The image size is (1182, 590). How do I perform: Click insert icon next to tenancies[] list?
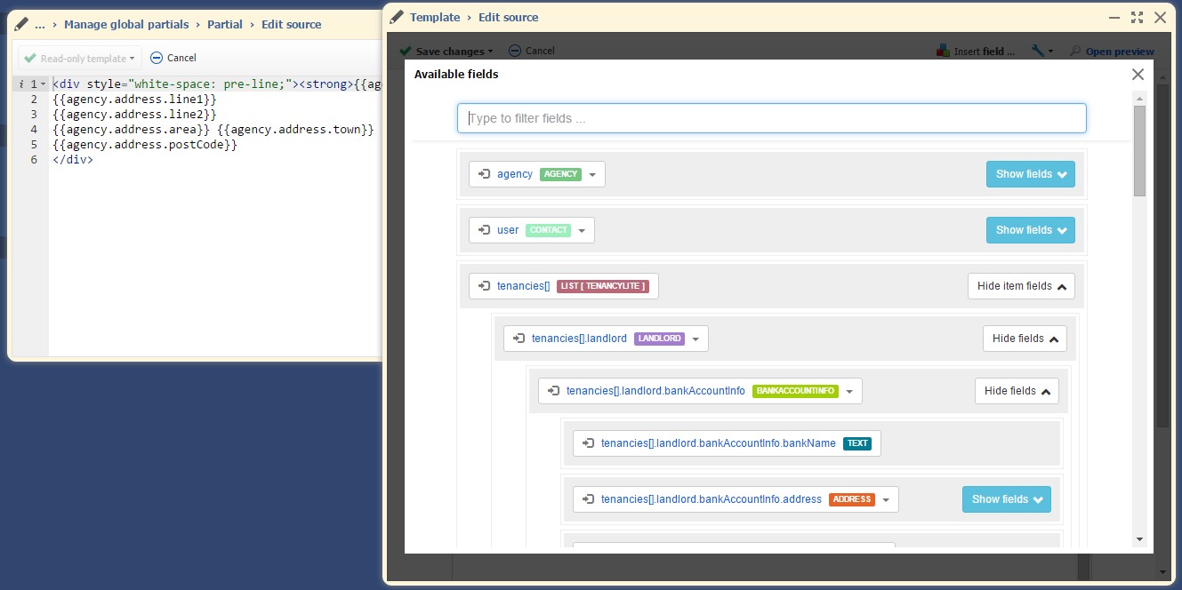point(485,286)
